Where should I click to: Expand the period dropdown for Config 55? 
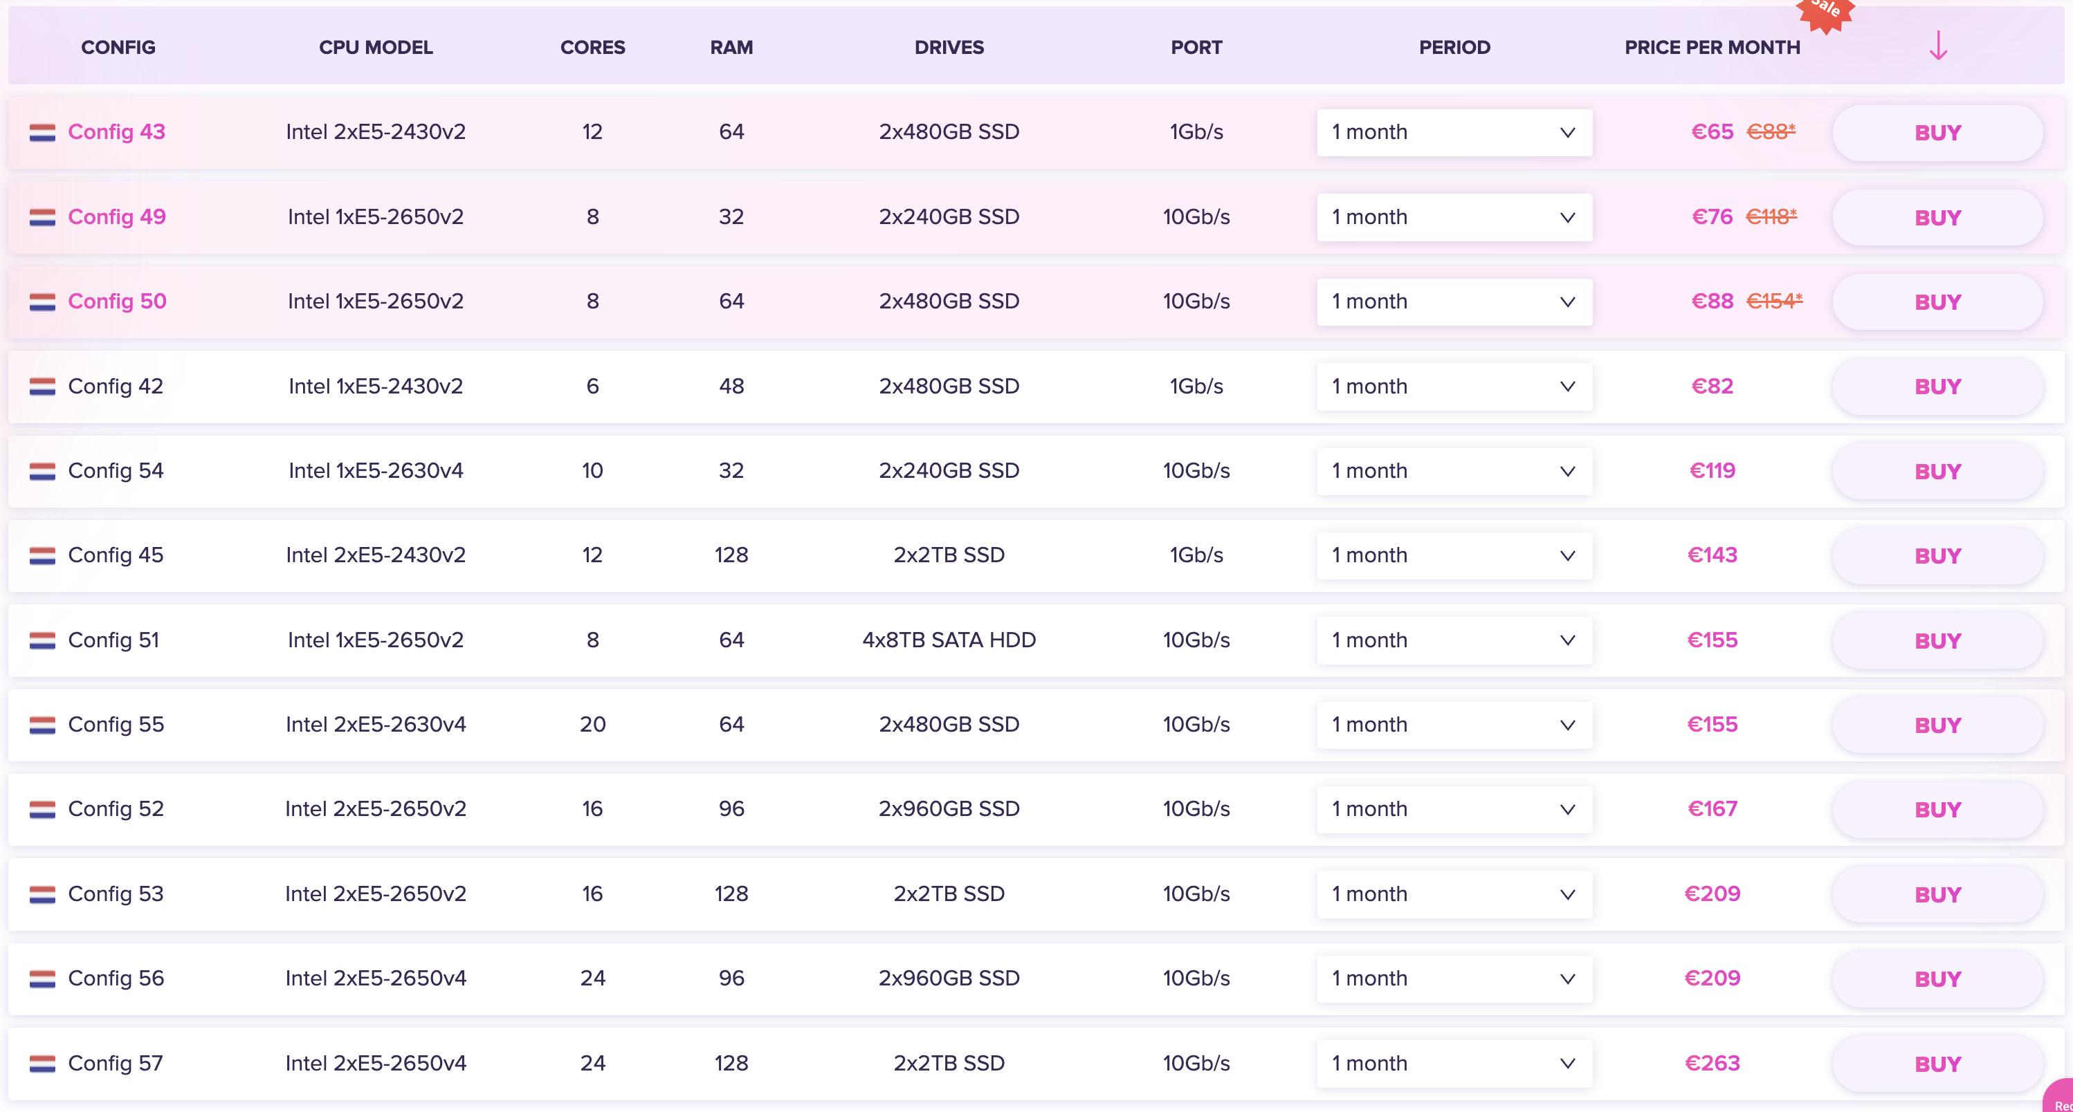pos(1450,723)
